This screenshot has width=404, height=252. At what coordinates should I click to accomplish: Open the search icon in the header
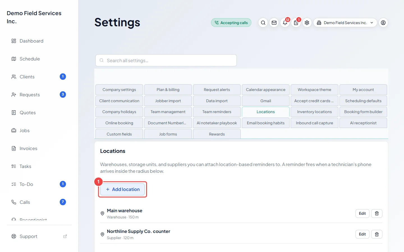[x=263, y=23]
